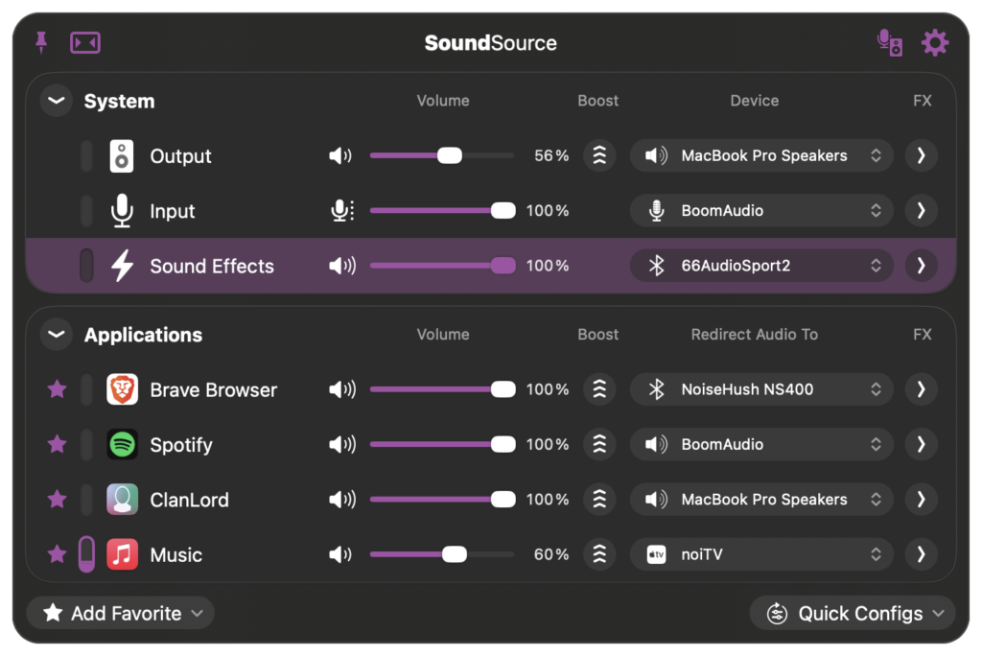
Task: Open Boost for Brave Browser
Action: (599, 389)
